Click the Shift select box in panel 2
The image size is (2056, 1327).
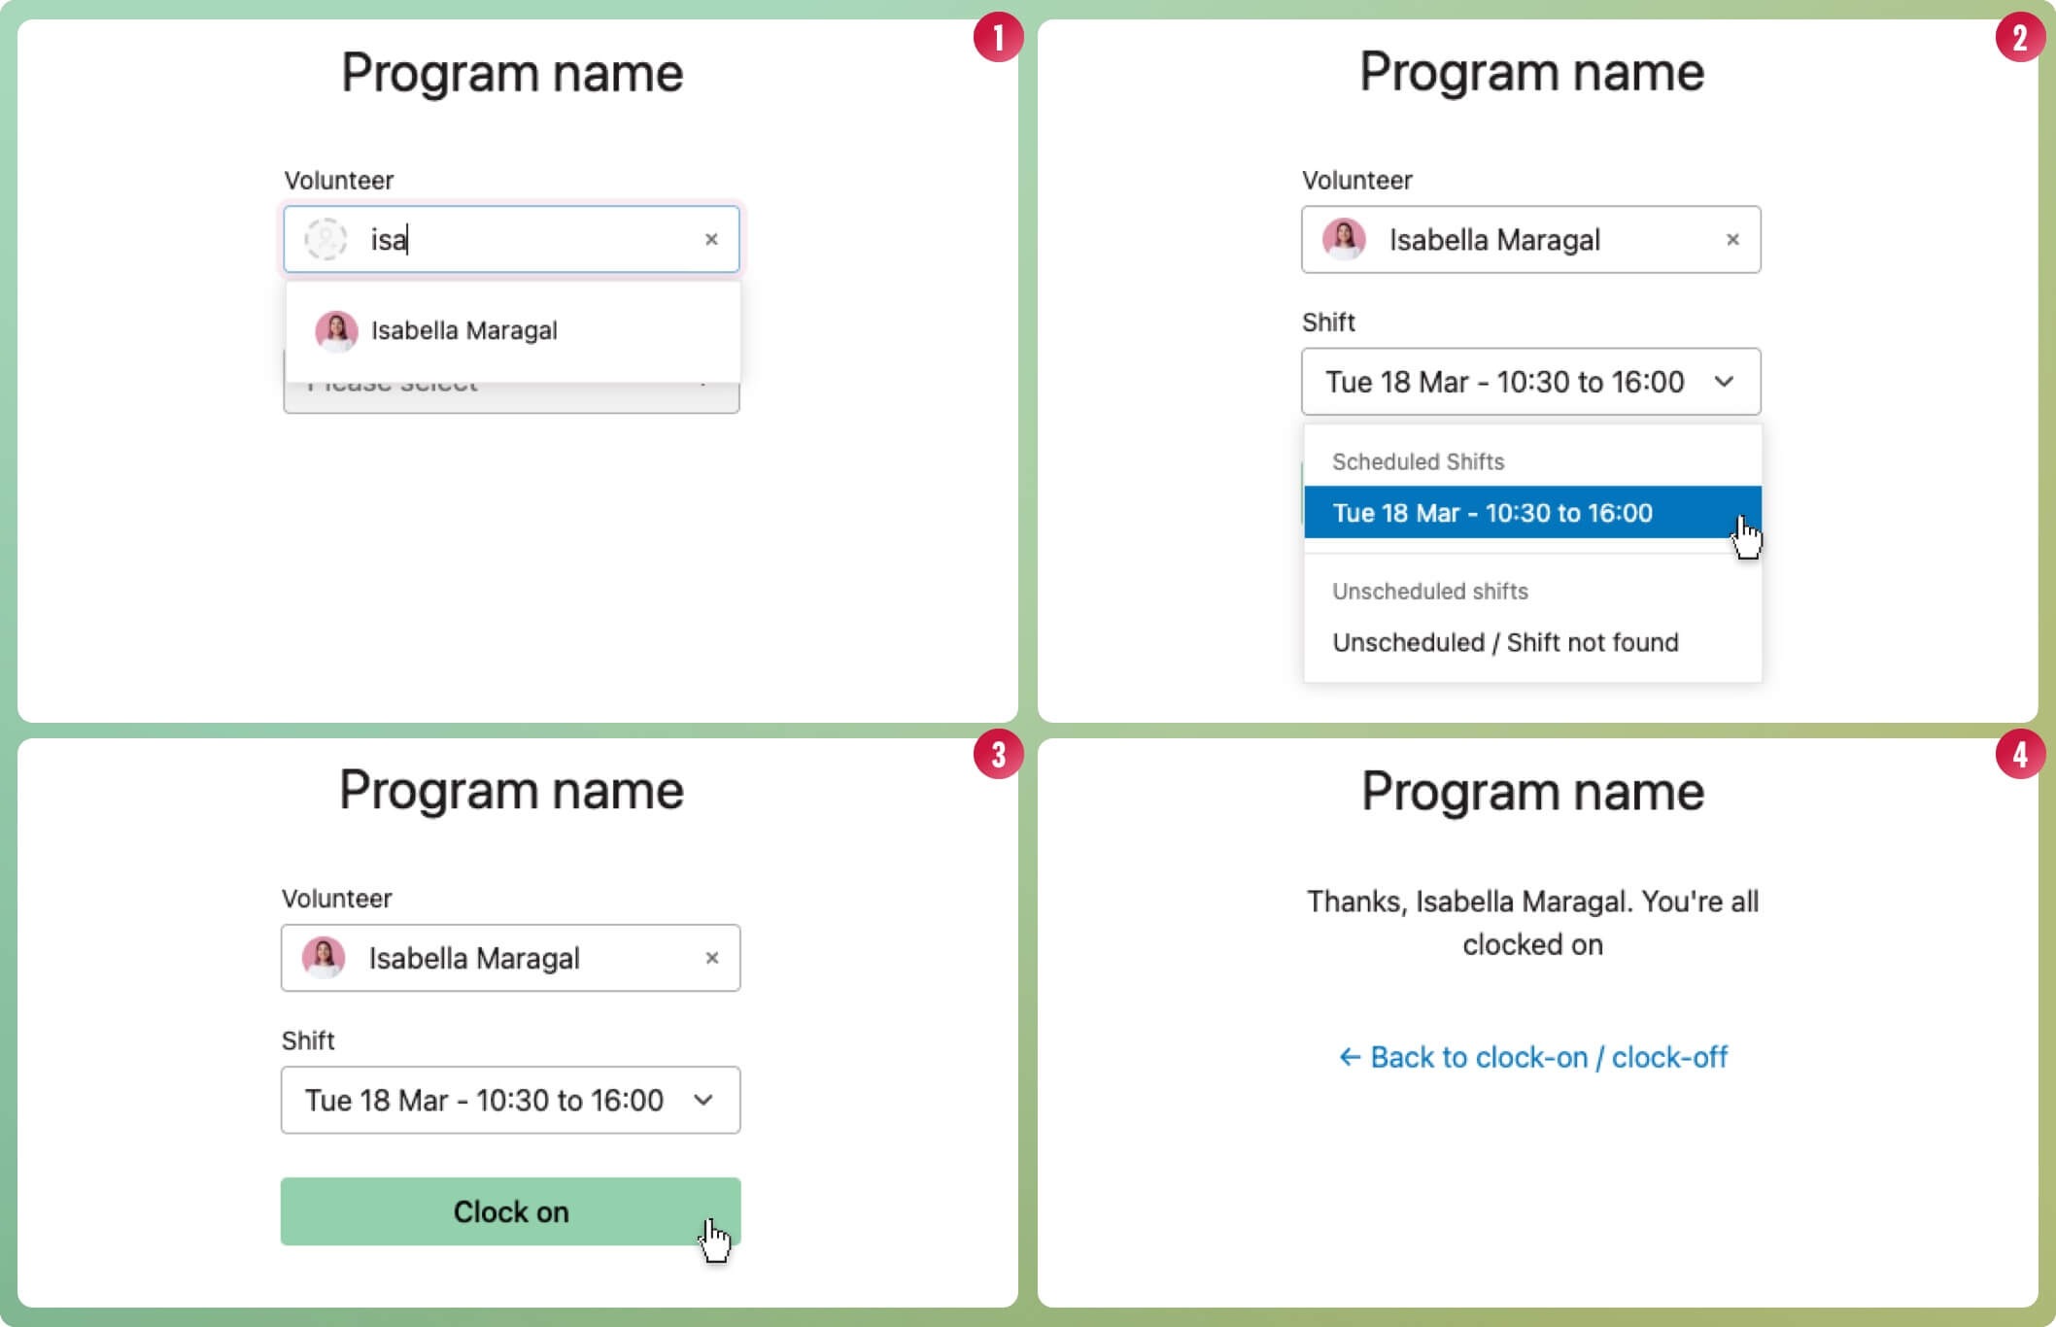[1504, 382]
